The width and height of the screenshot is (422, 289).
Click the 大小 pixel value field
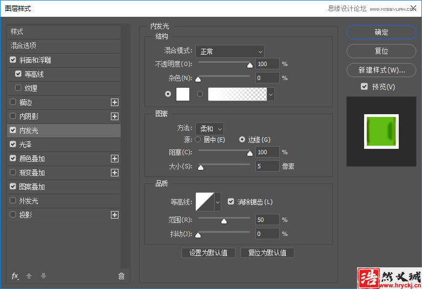(x=267, y=166)
